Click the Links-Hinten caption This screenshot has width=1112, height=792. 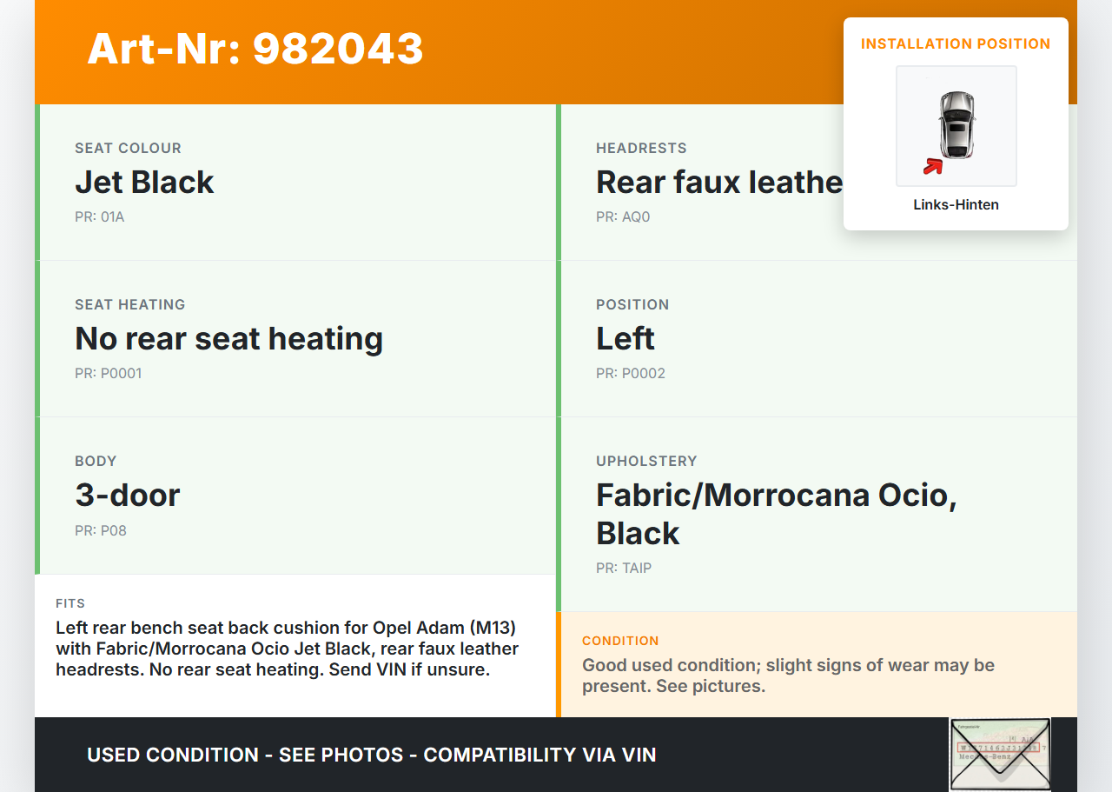click(956, 205)
